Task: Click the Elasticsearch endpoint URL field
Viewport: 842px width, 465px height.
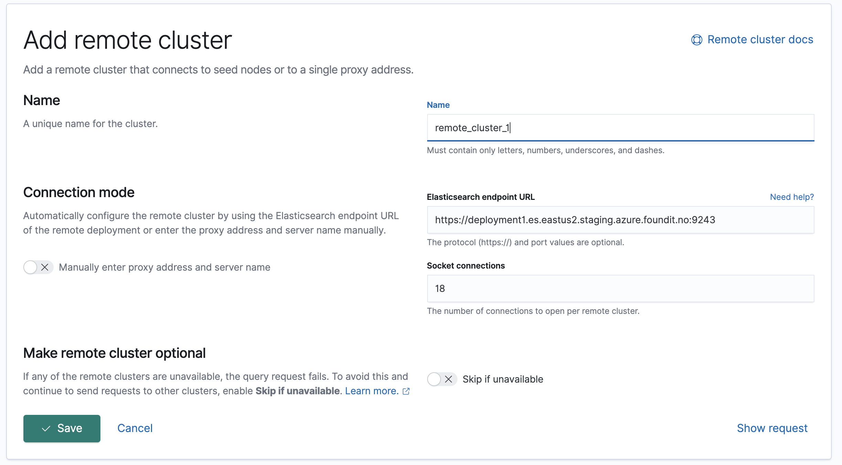Action: pos(620,220)
